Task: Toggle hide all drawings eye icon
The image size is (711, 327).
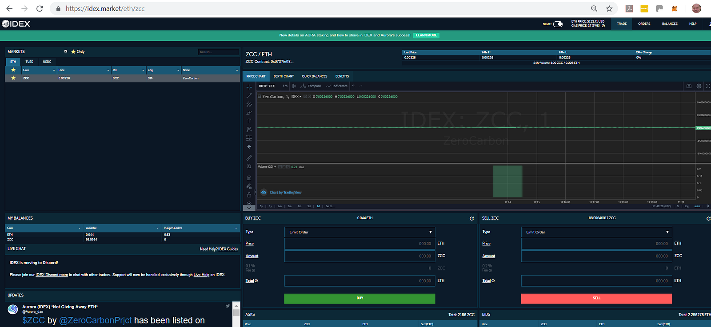Action: pos(249,203)
